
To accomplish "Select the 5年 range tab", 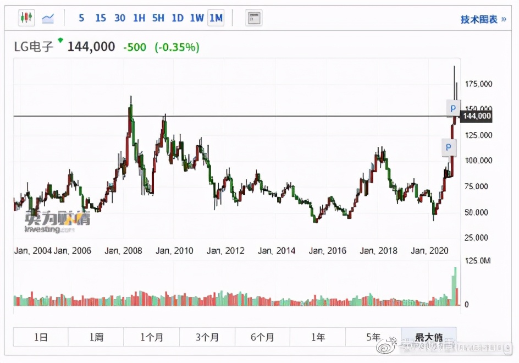I will (373, 337).
